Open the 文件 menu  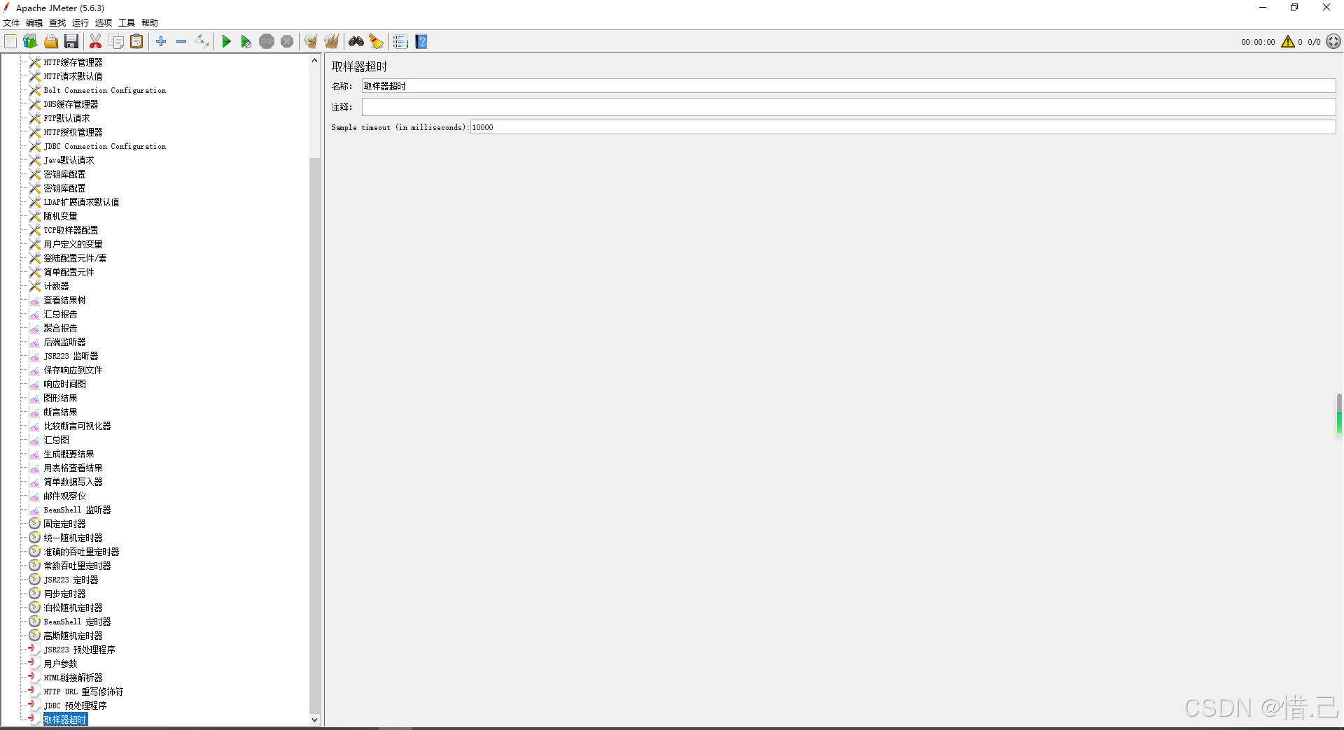[x=12, y=23]
